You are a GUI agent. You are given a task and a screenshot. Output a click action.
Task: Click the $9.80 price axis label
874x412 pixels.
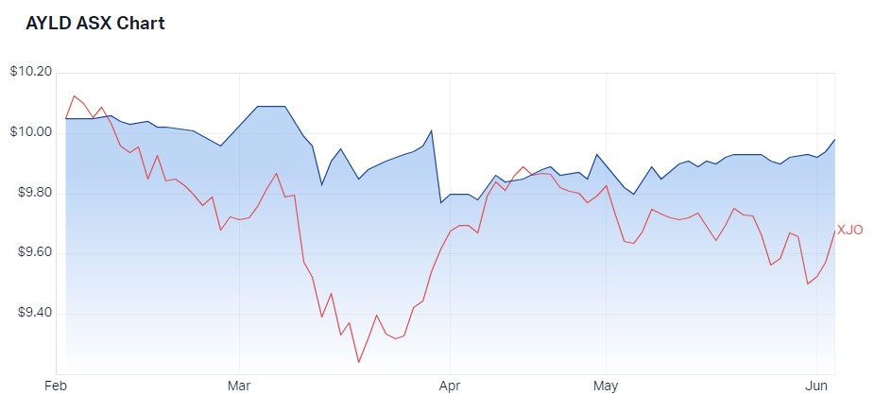33,193
